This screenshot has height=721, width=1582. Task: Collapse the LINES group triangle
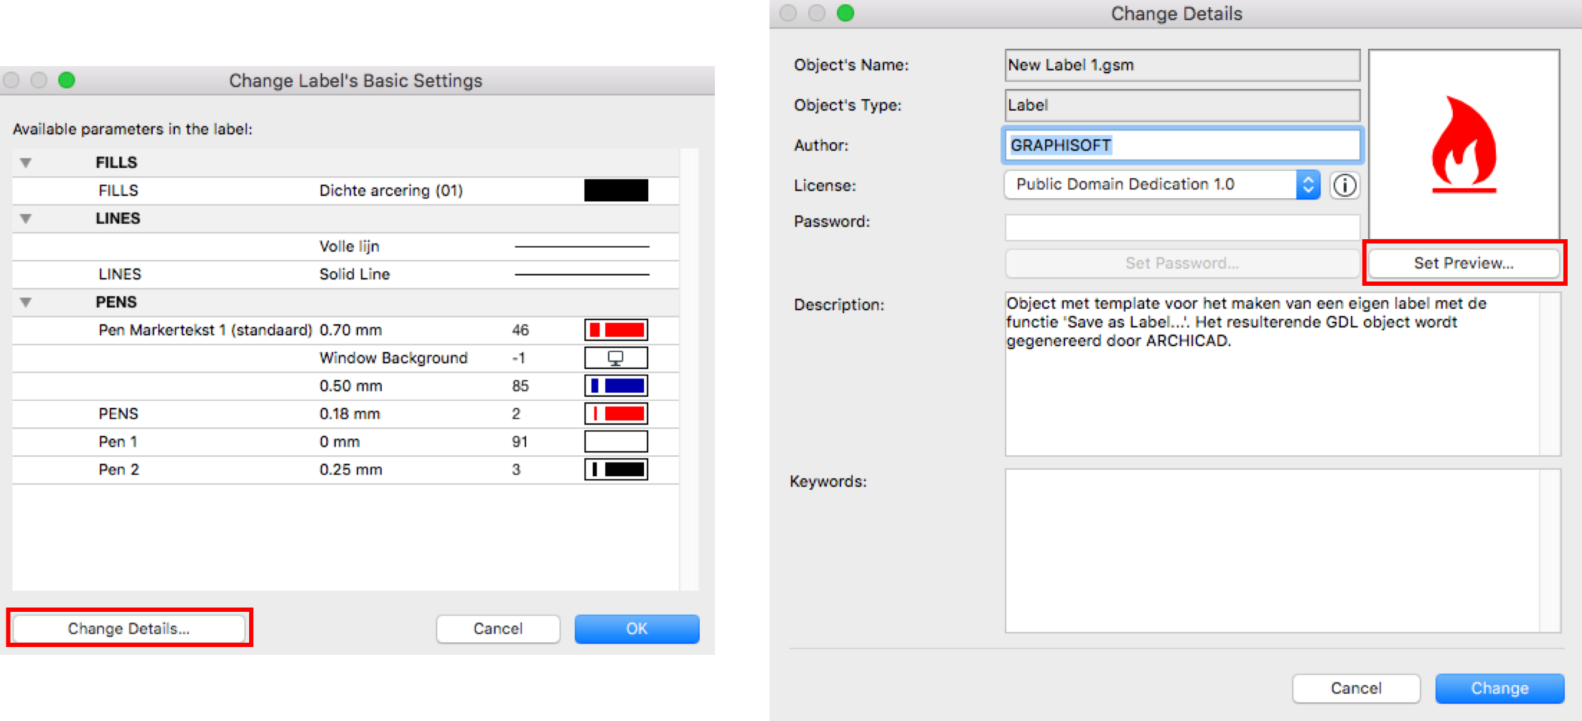pyautogui.click(x=26, y=218)
